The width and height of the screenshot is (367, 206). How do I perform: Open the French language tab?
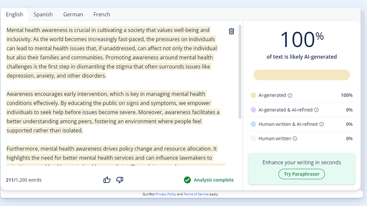coord(101,14)
